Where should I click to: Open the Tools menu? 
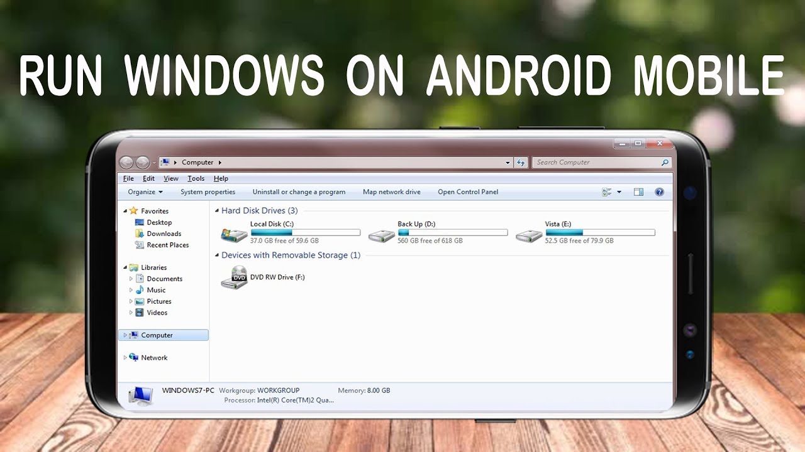point(196,179)
